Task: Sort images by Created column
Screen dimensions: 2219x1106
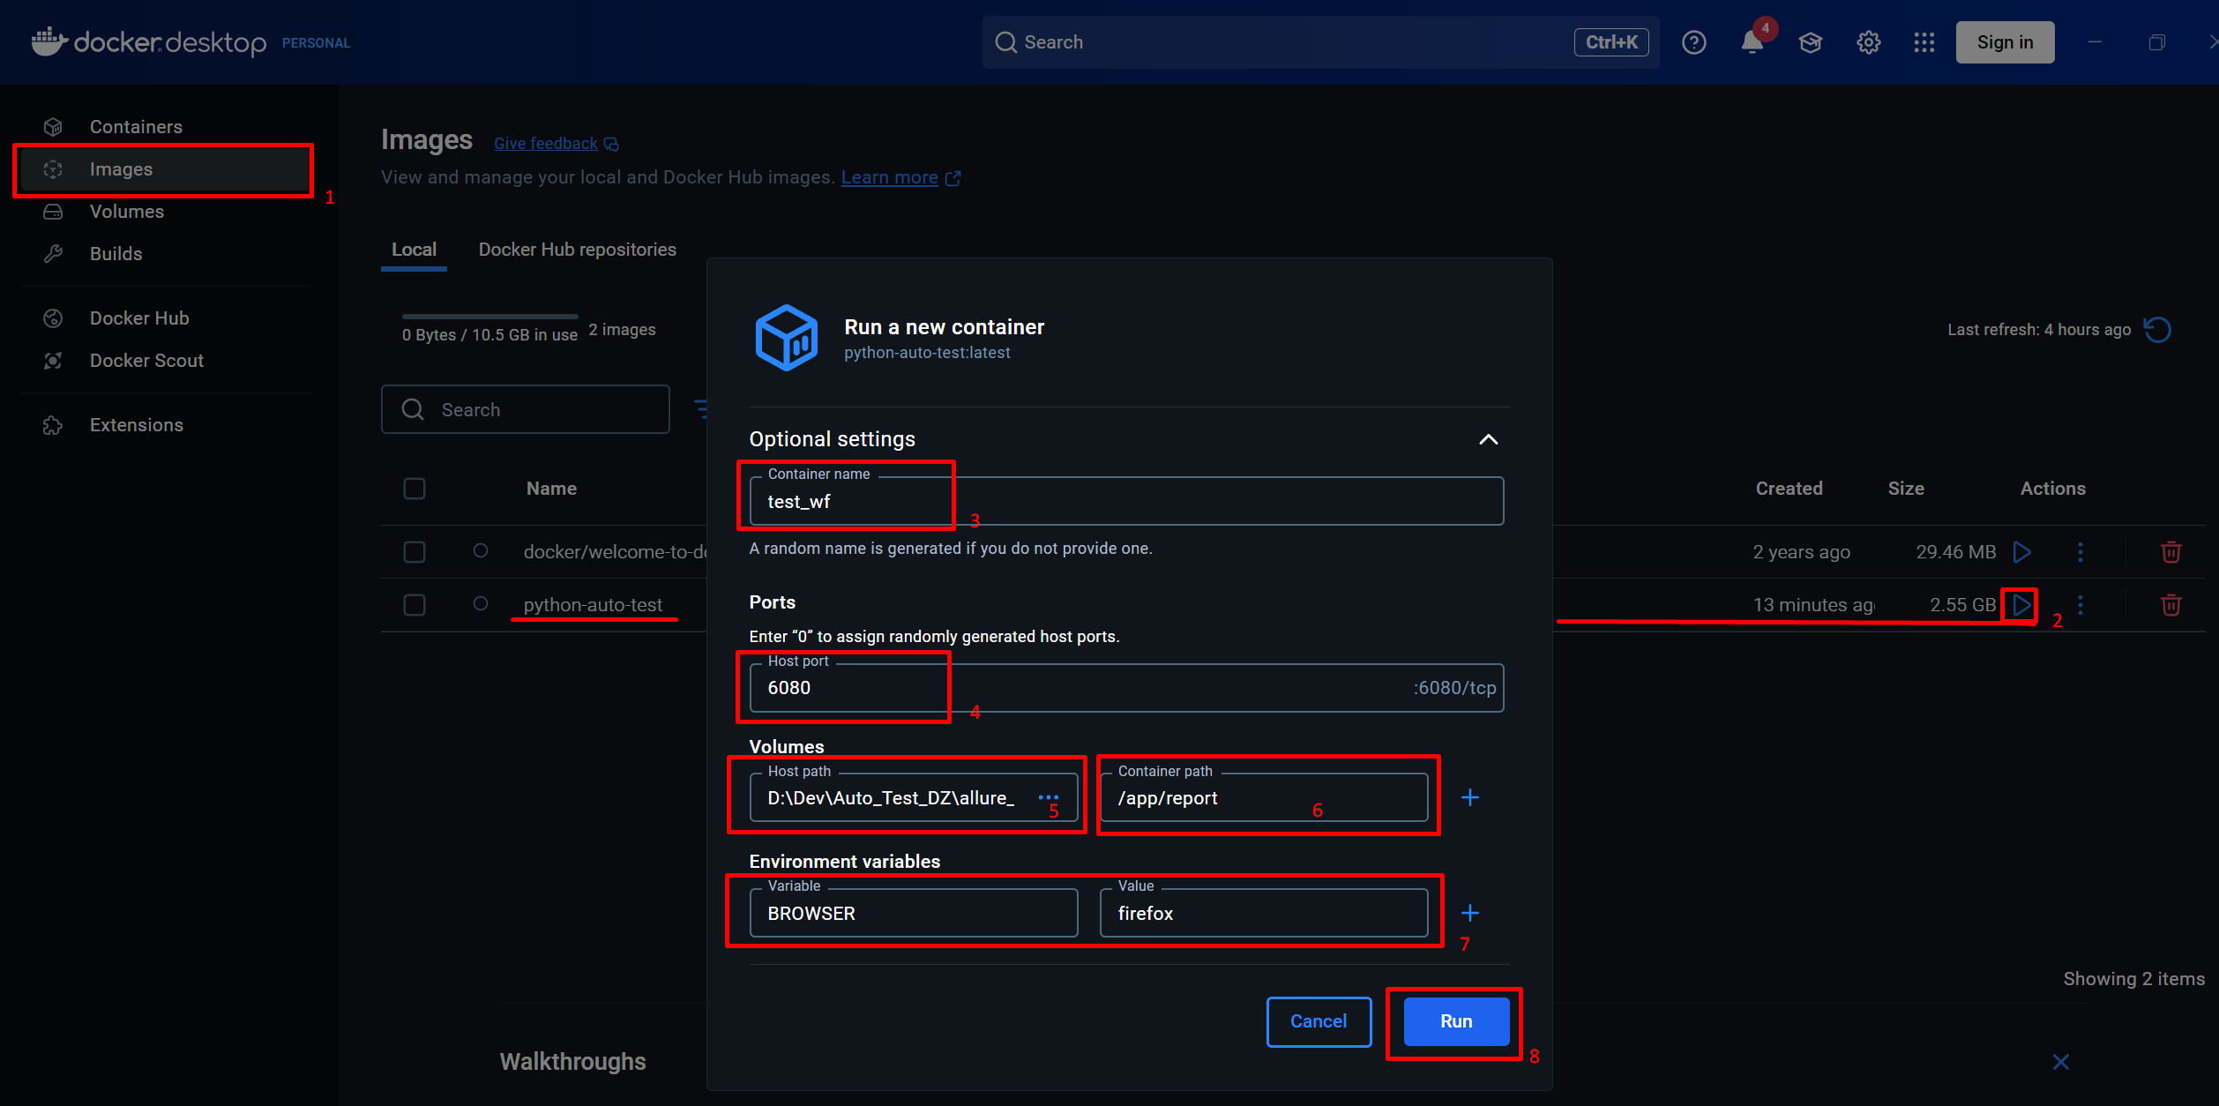Action: 1789,489
